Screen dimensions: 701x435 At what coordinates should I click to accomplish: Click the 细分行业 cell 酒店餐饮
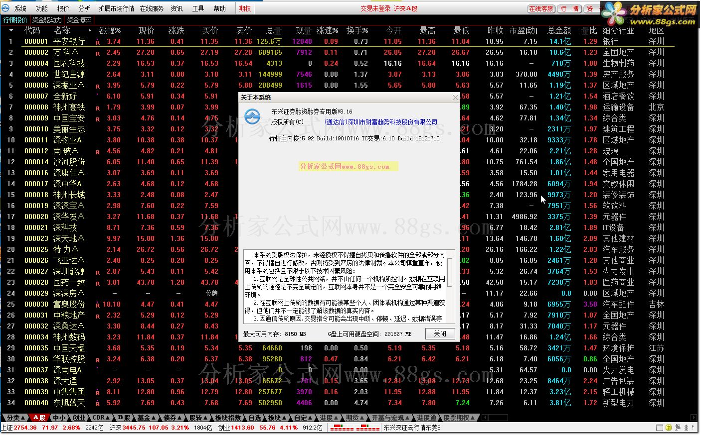pos(618,96)
